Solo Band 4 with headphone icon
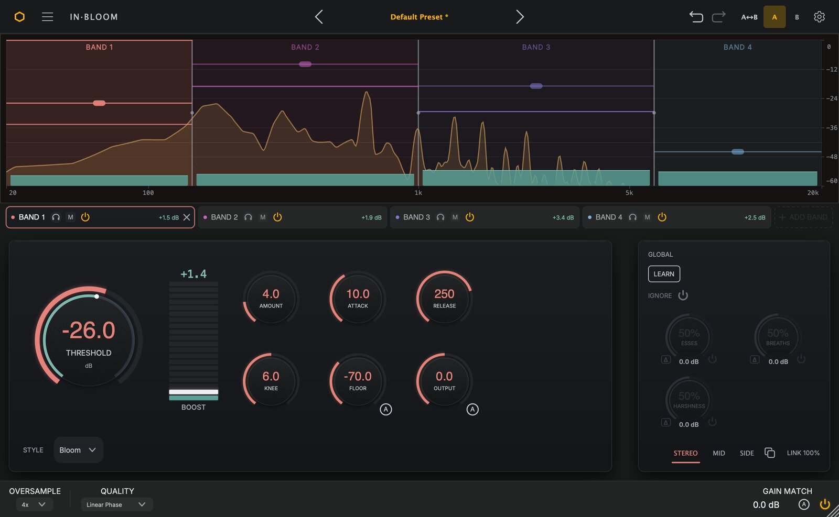This screenshot has width=839, height=517. [x=633, y=217]
